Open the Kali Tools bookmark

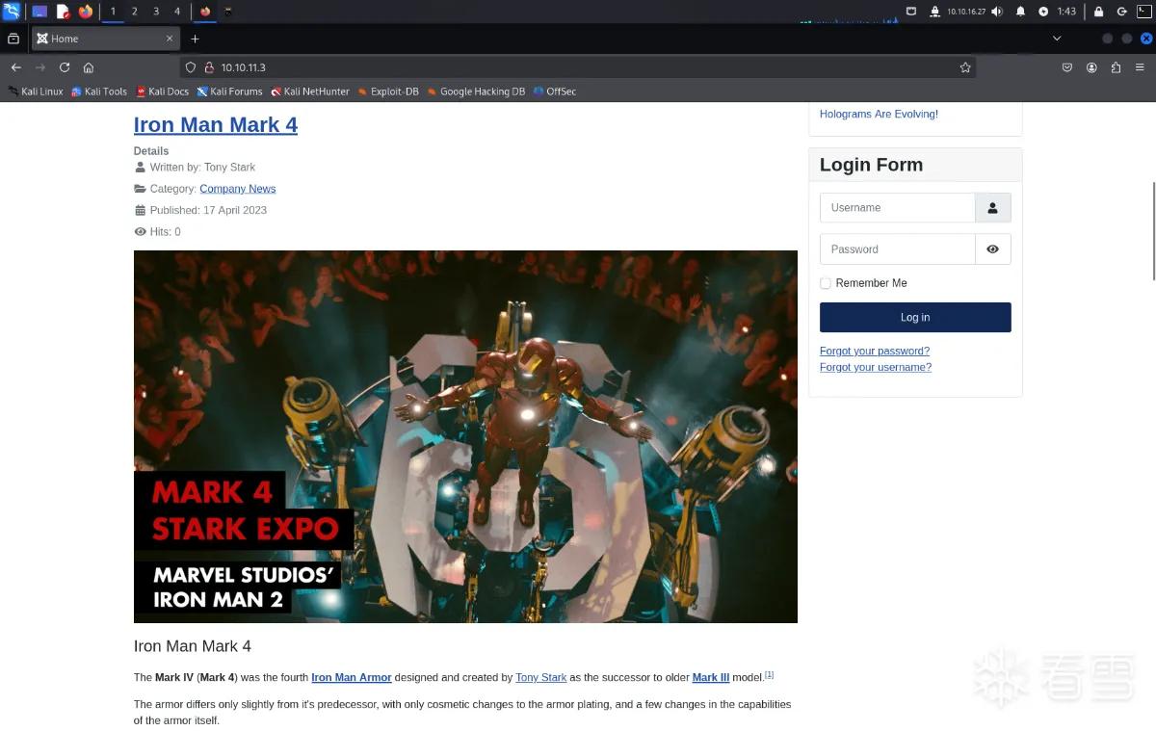tap(99, 91)
